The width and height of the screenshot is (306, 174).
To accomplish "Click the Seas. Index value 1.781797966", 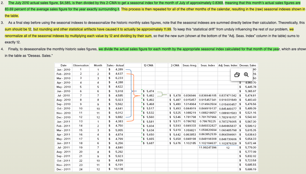I will click(x=208, y=117).
